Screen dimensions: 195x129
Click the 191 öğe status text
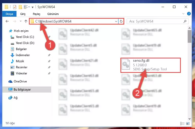[x=10, y=123]
